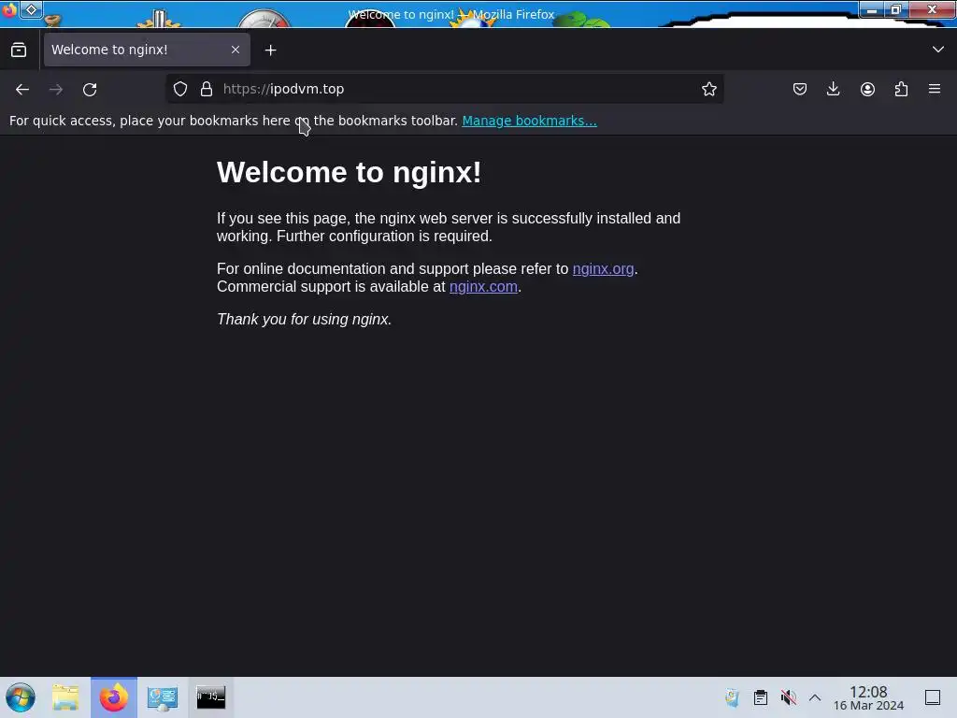Viewport: 957px width, 718px height.
Task: Follow the nginx.org link
Action: coord(603,268)
